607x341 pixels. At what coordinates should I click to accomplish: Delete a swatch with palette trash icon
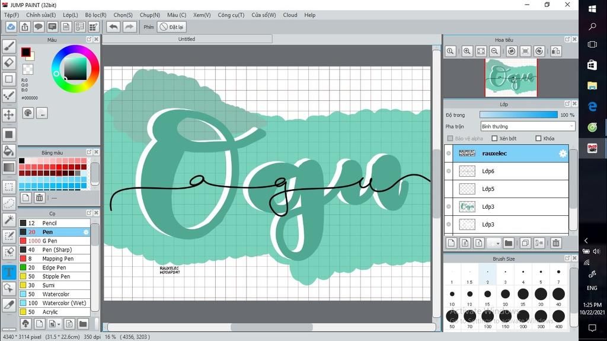coord(40,198)
